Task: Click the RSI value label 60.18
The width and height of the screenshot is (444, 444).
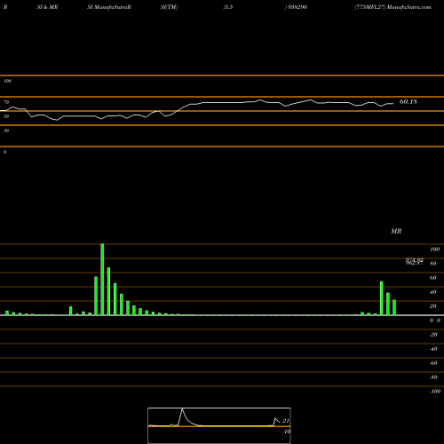Action: click(x=408, y=102)
